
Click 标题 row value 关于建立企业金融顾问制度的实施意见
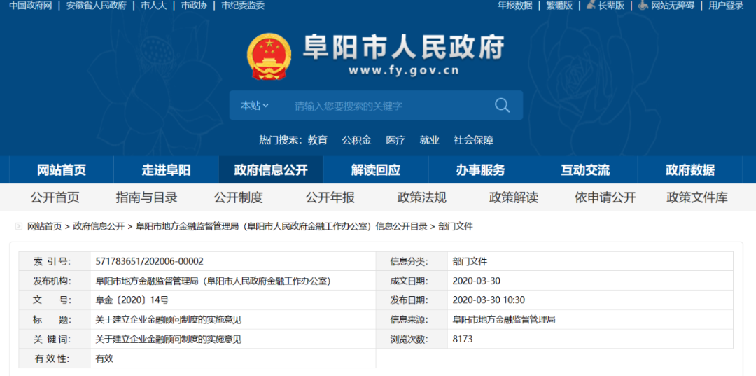coord(169,319)
